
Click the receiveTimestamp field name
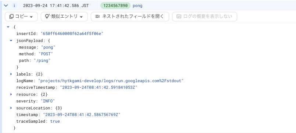(36, 88)
